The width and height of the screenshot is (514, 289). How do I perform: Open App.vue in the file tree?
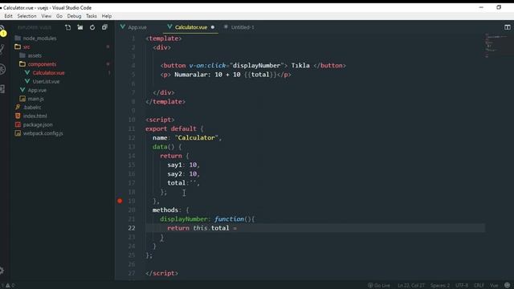pyautogui.click(x=37, y=90)
